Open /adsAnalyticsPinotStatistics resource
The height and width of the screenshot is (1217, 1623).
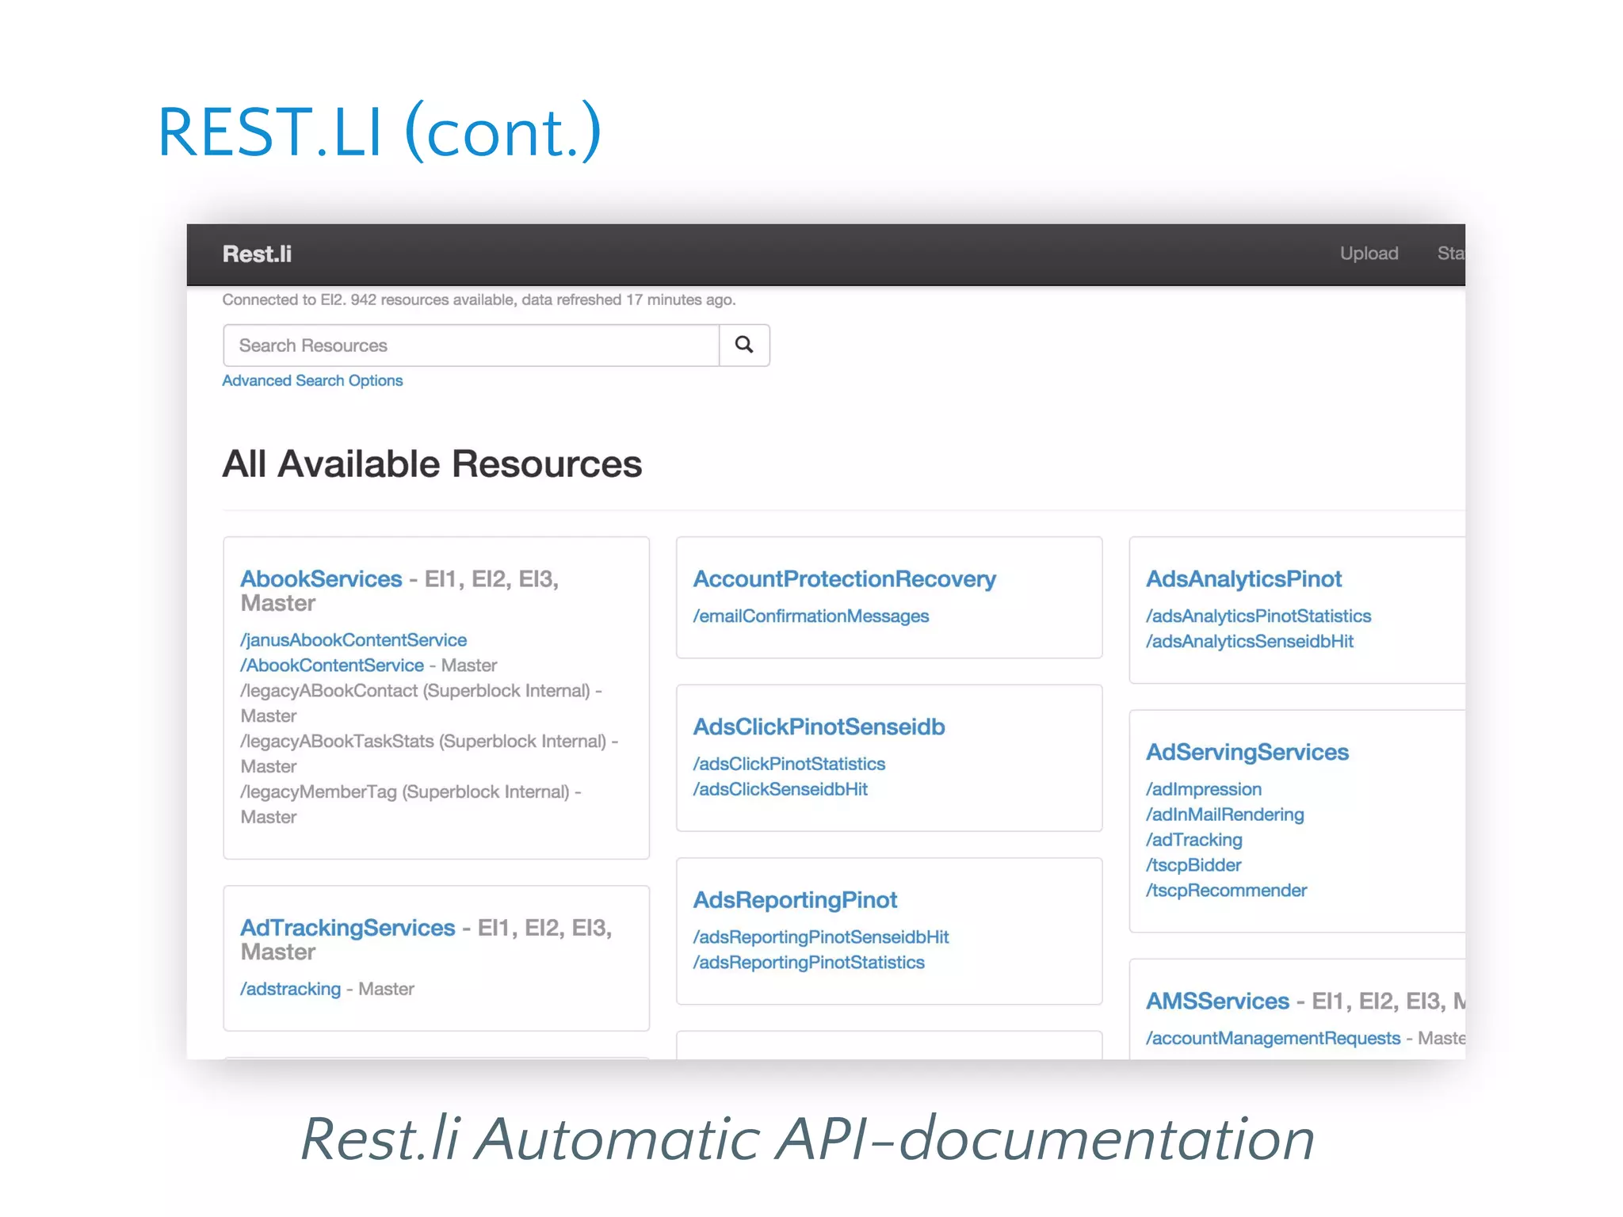point(1258,616)
